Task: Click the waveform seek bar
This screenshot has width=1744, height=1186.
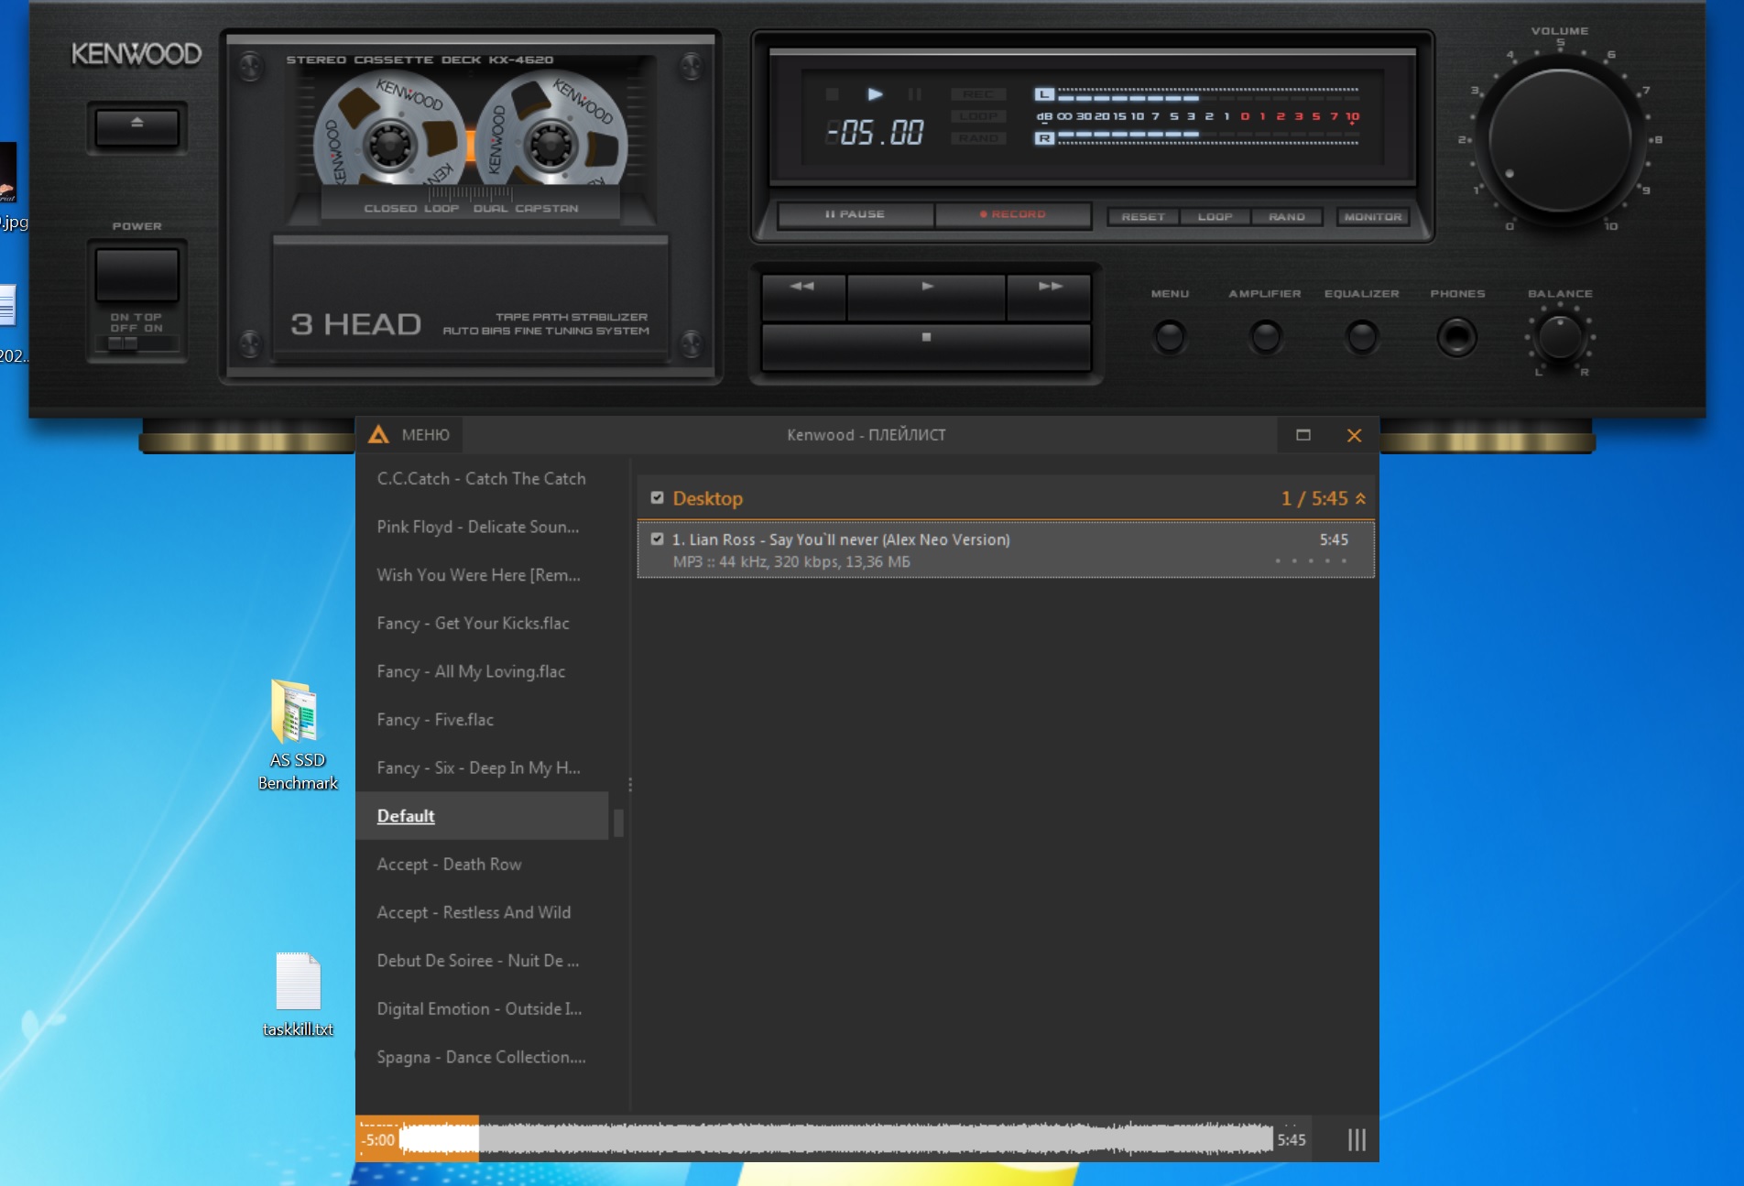Action: [835, 1139]
